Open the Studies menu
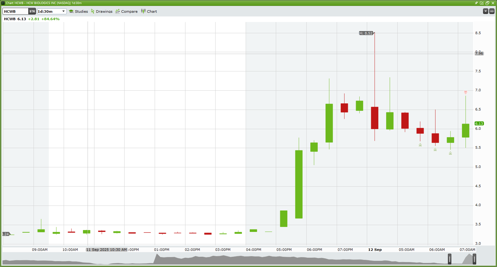The image size is (497, 267). coord(78,11)
